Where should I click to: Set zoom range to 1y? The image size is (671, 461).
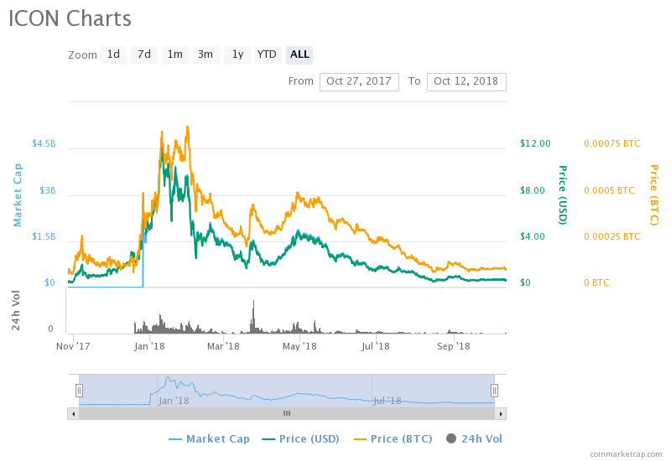237,54
